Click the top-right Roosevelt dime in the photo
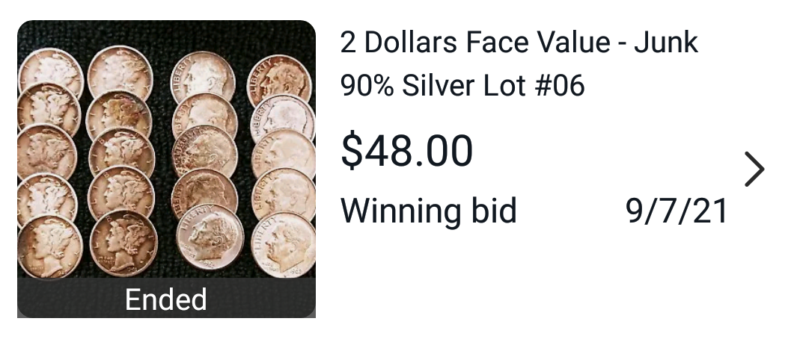Screen dimensions: 791x339 [279, 81]
